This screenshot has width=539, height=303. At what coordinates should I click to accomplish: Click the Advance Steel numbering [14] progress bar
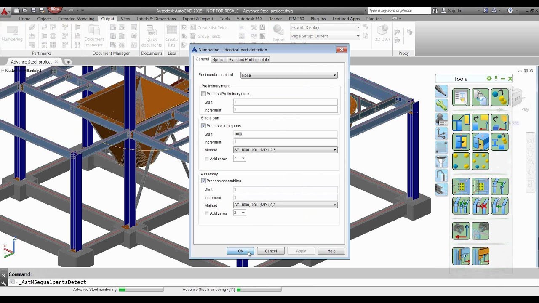(259, 290)
